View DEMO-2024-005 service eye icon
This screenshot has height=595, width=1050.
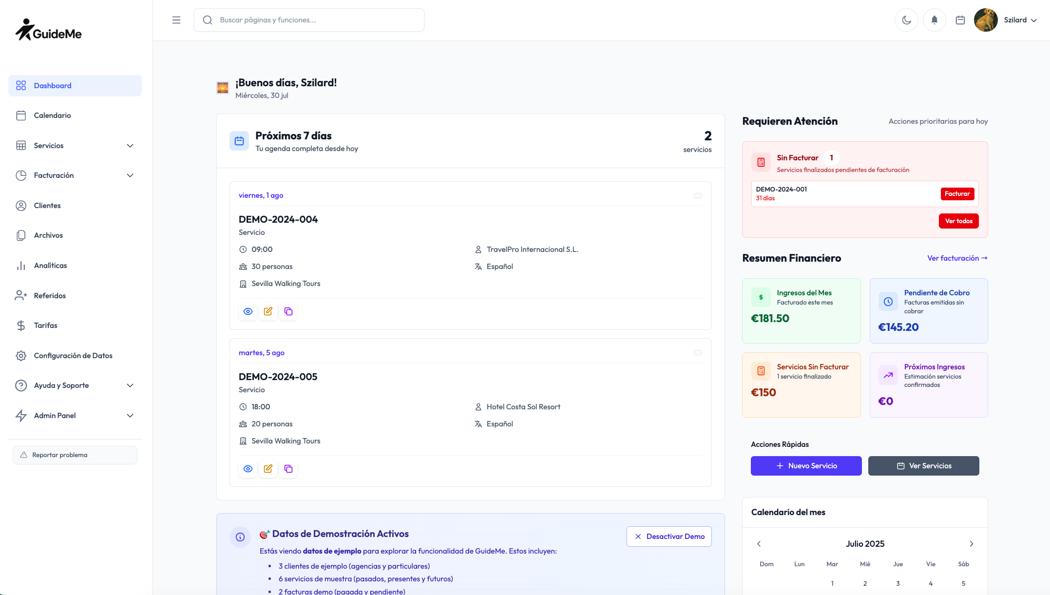pyautogui.click(x=248, y=469)
